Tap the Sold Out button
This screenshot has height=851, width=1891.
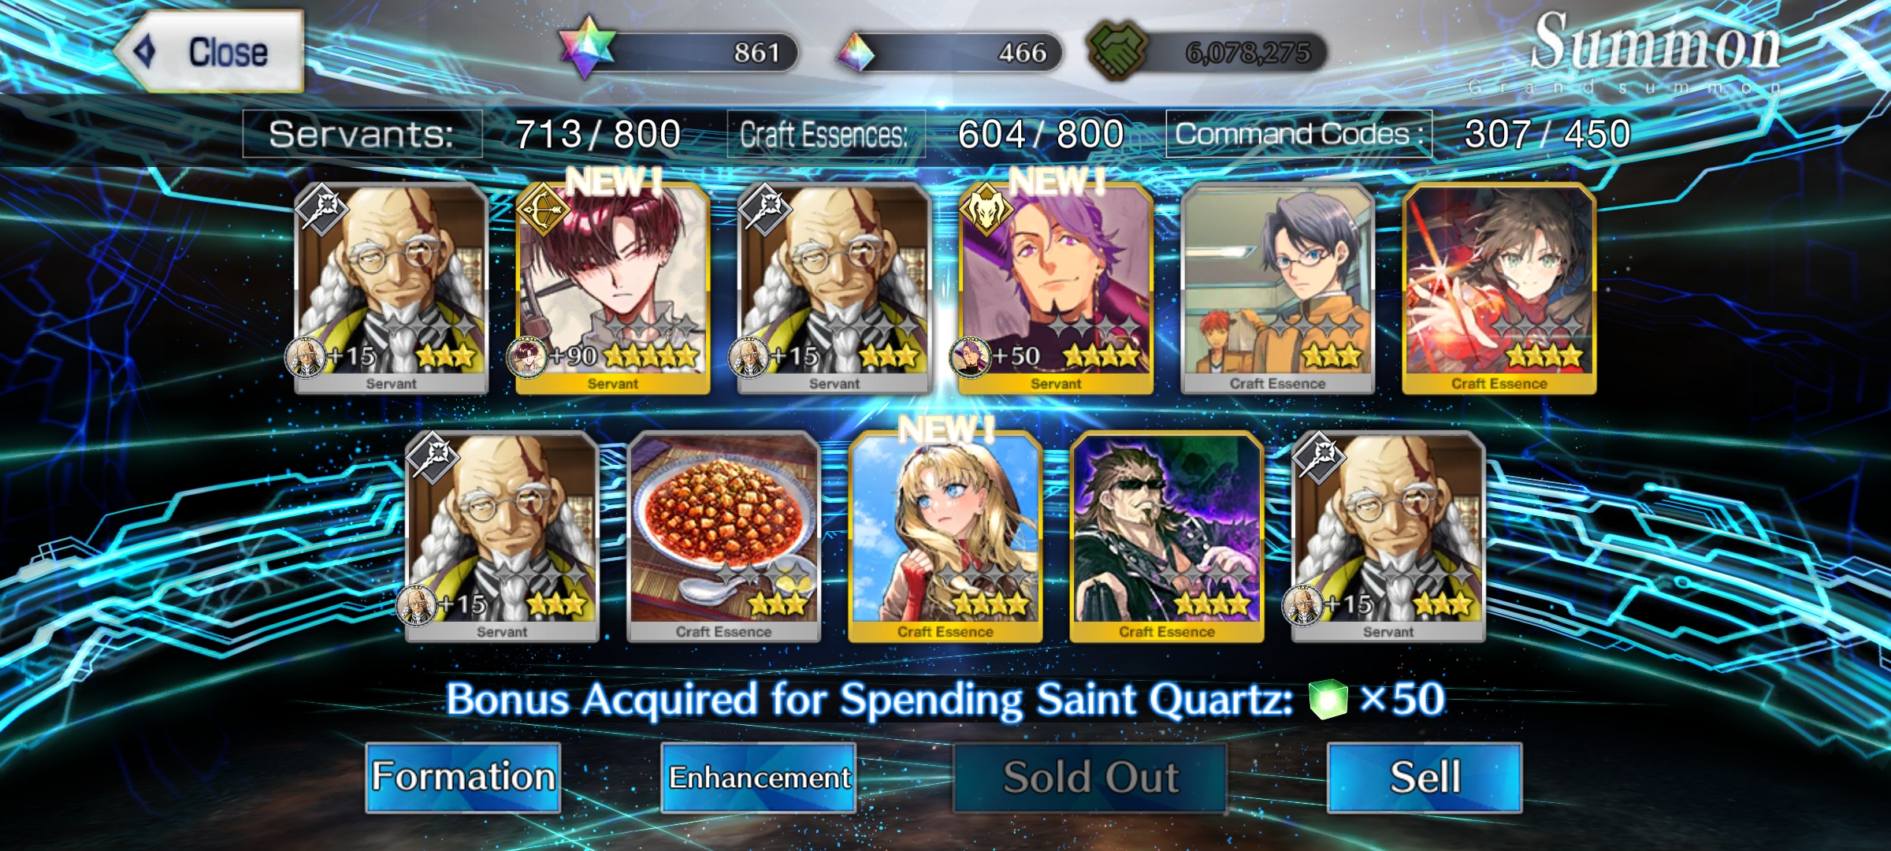click(1090, 777)
